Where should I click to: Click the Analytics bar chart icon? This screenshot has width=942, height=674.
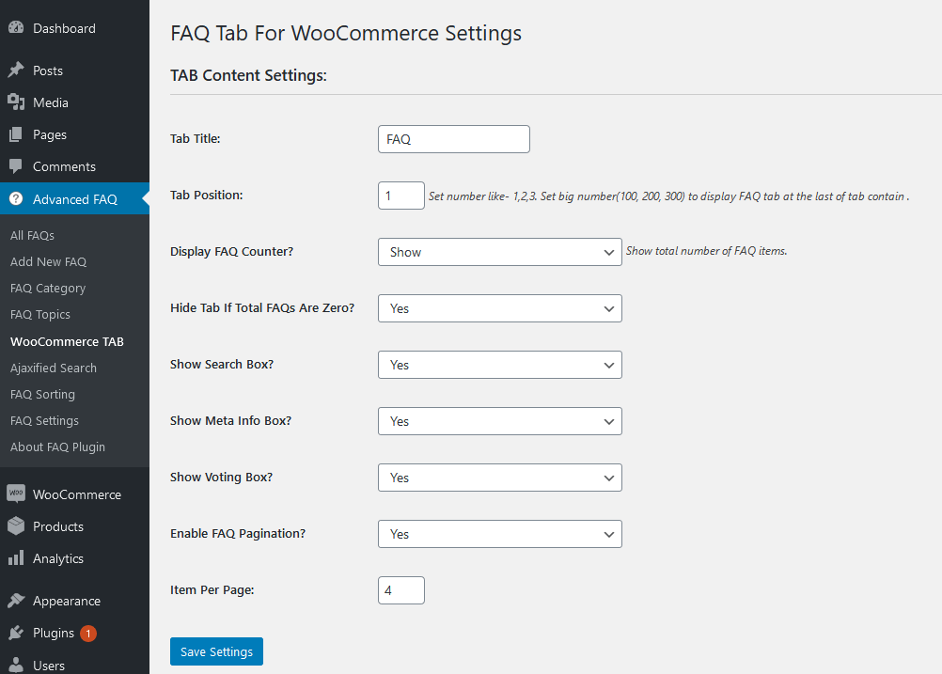pos(16,558)
